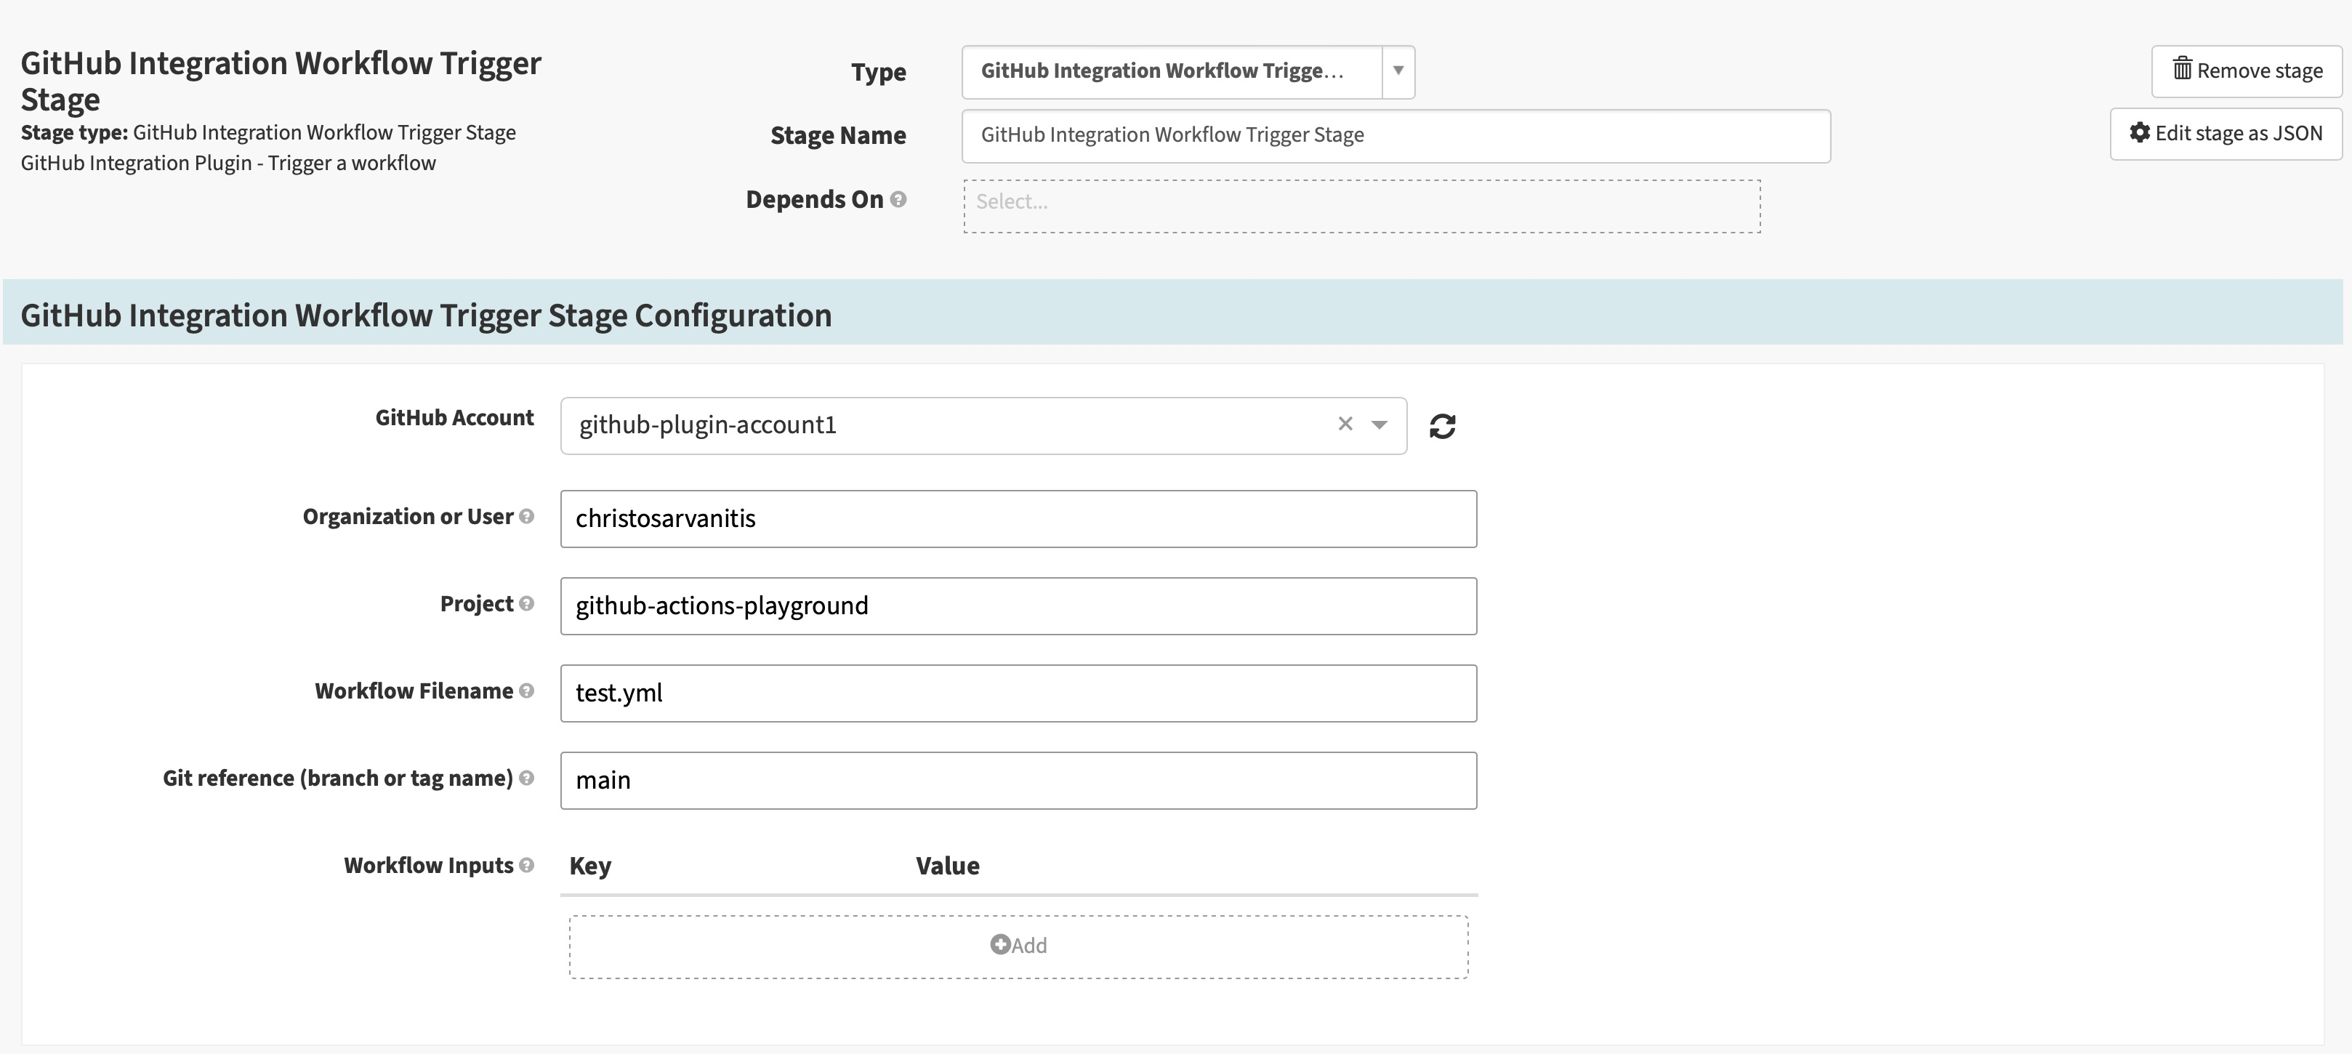
Task: Click the refresh GitHub accounts icon
Action: (1442, 426)
